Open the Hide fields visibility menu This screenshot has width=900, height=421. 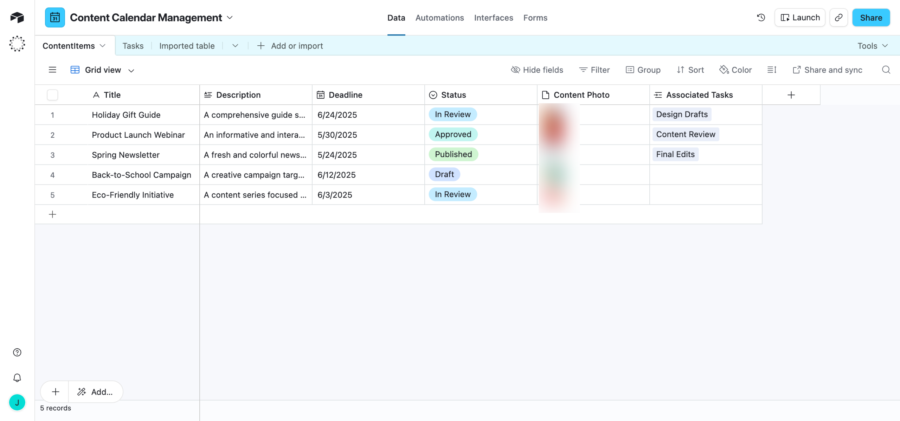click(537, 70)
